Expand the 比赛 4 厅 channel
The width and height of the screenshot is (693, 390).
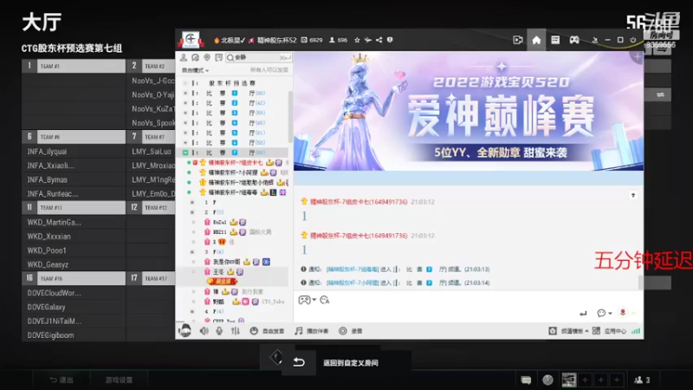[185, 123]
